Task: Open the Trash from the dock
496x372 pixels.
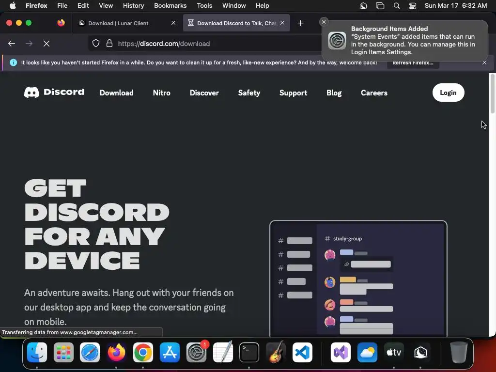Action: pos(459,353)
